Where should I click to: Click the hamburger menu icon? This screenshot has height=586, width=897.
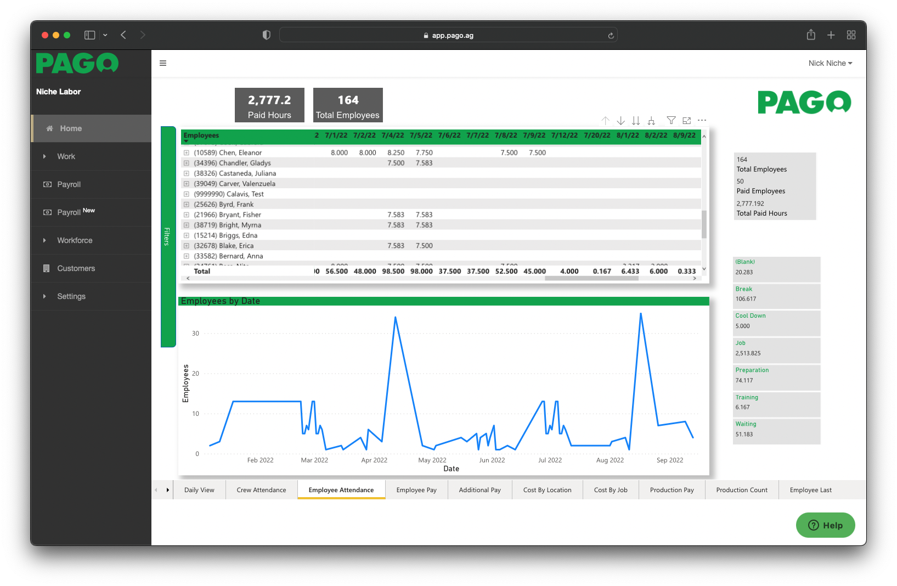click(163, 63)
